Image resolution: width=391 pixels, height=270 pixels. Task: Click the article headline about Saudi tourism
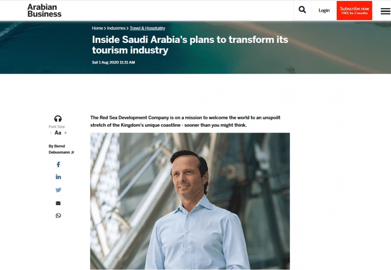click(x=190, y=45)
